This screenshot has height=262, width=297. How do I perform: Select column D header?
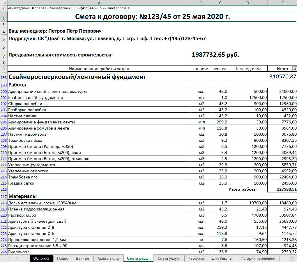[x=248, y=2]
